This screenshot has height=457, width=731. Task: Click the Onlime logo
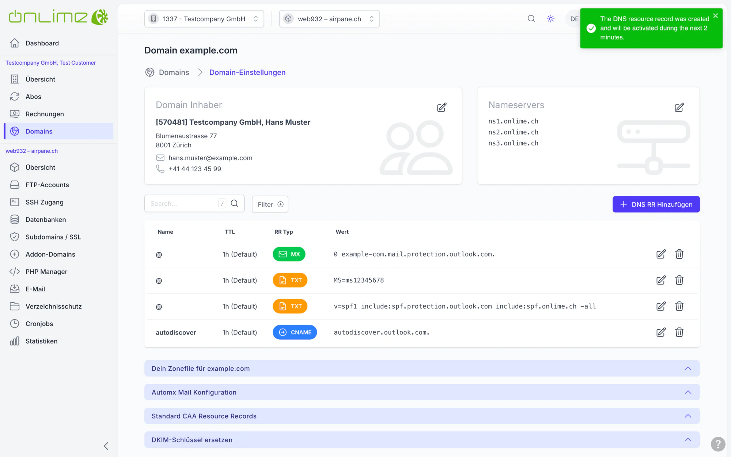pos(58,17)
